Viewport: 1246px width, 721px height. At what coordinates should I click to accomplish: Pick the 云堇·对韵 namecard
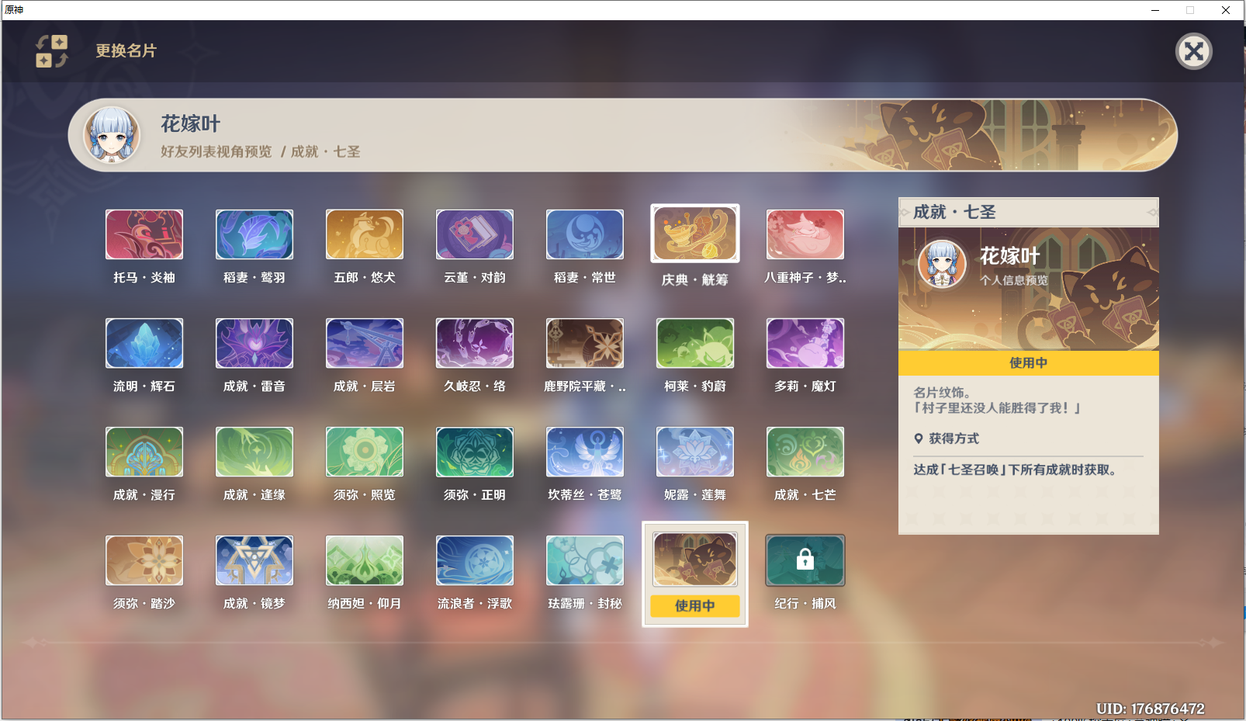coord(475,234)
